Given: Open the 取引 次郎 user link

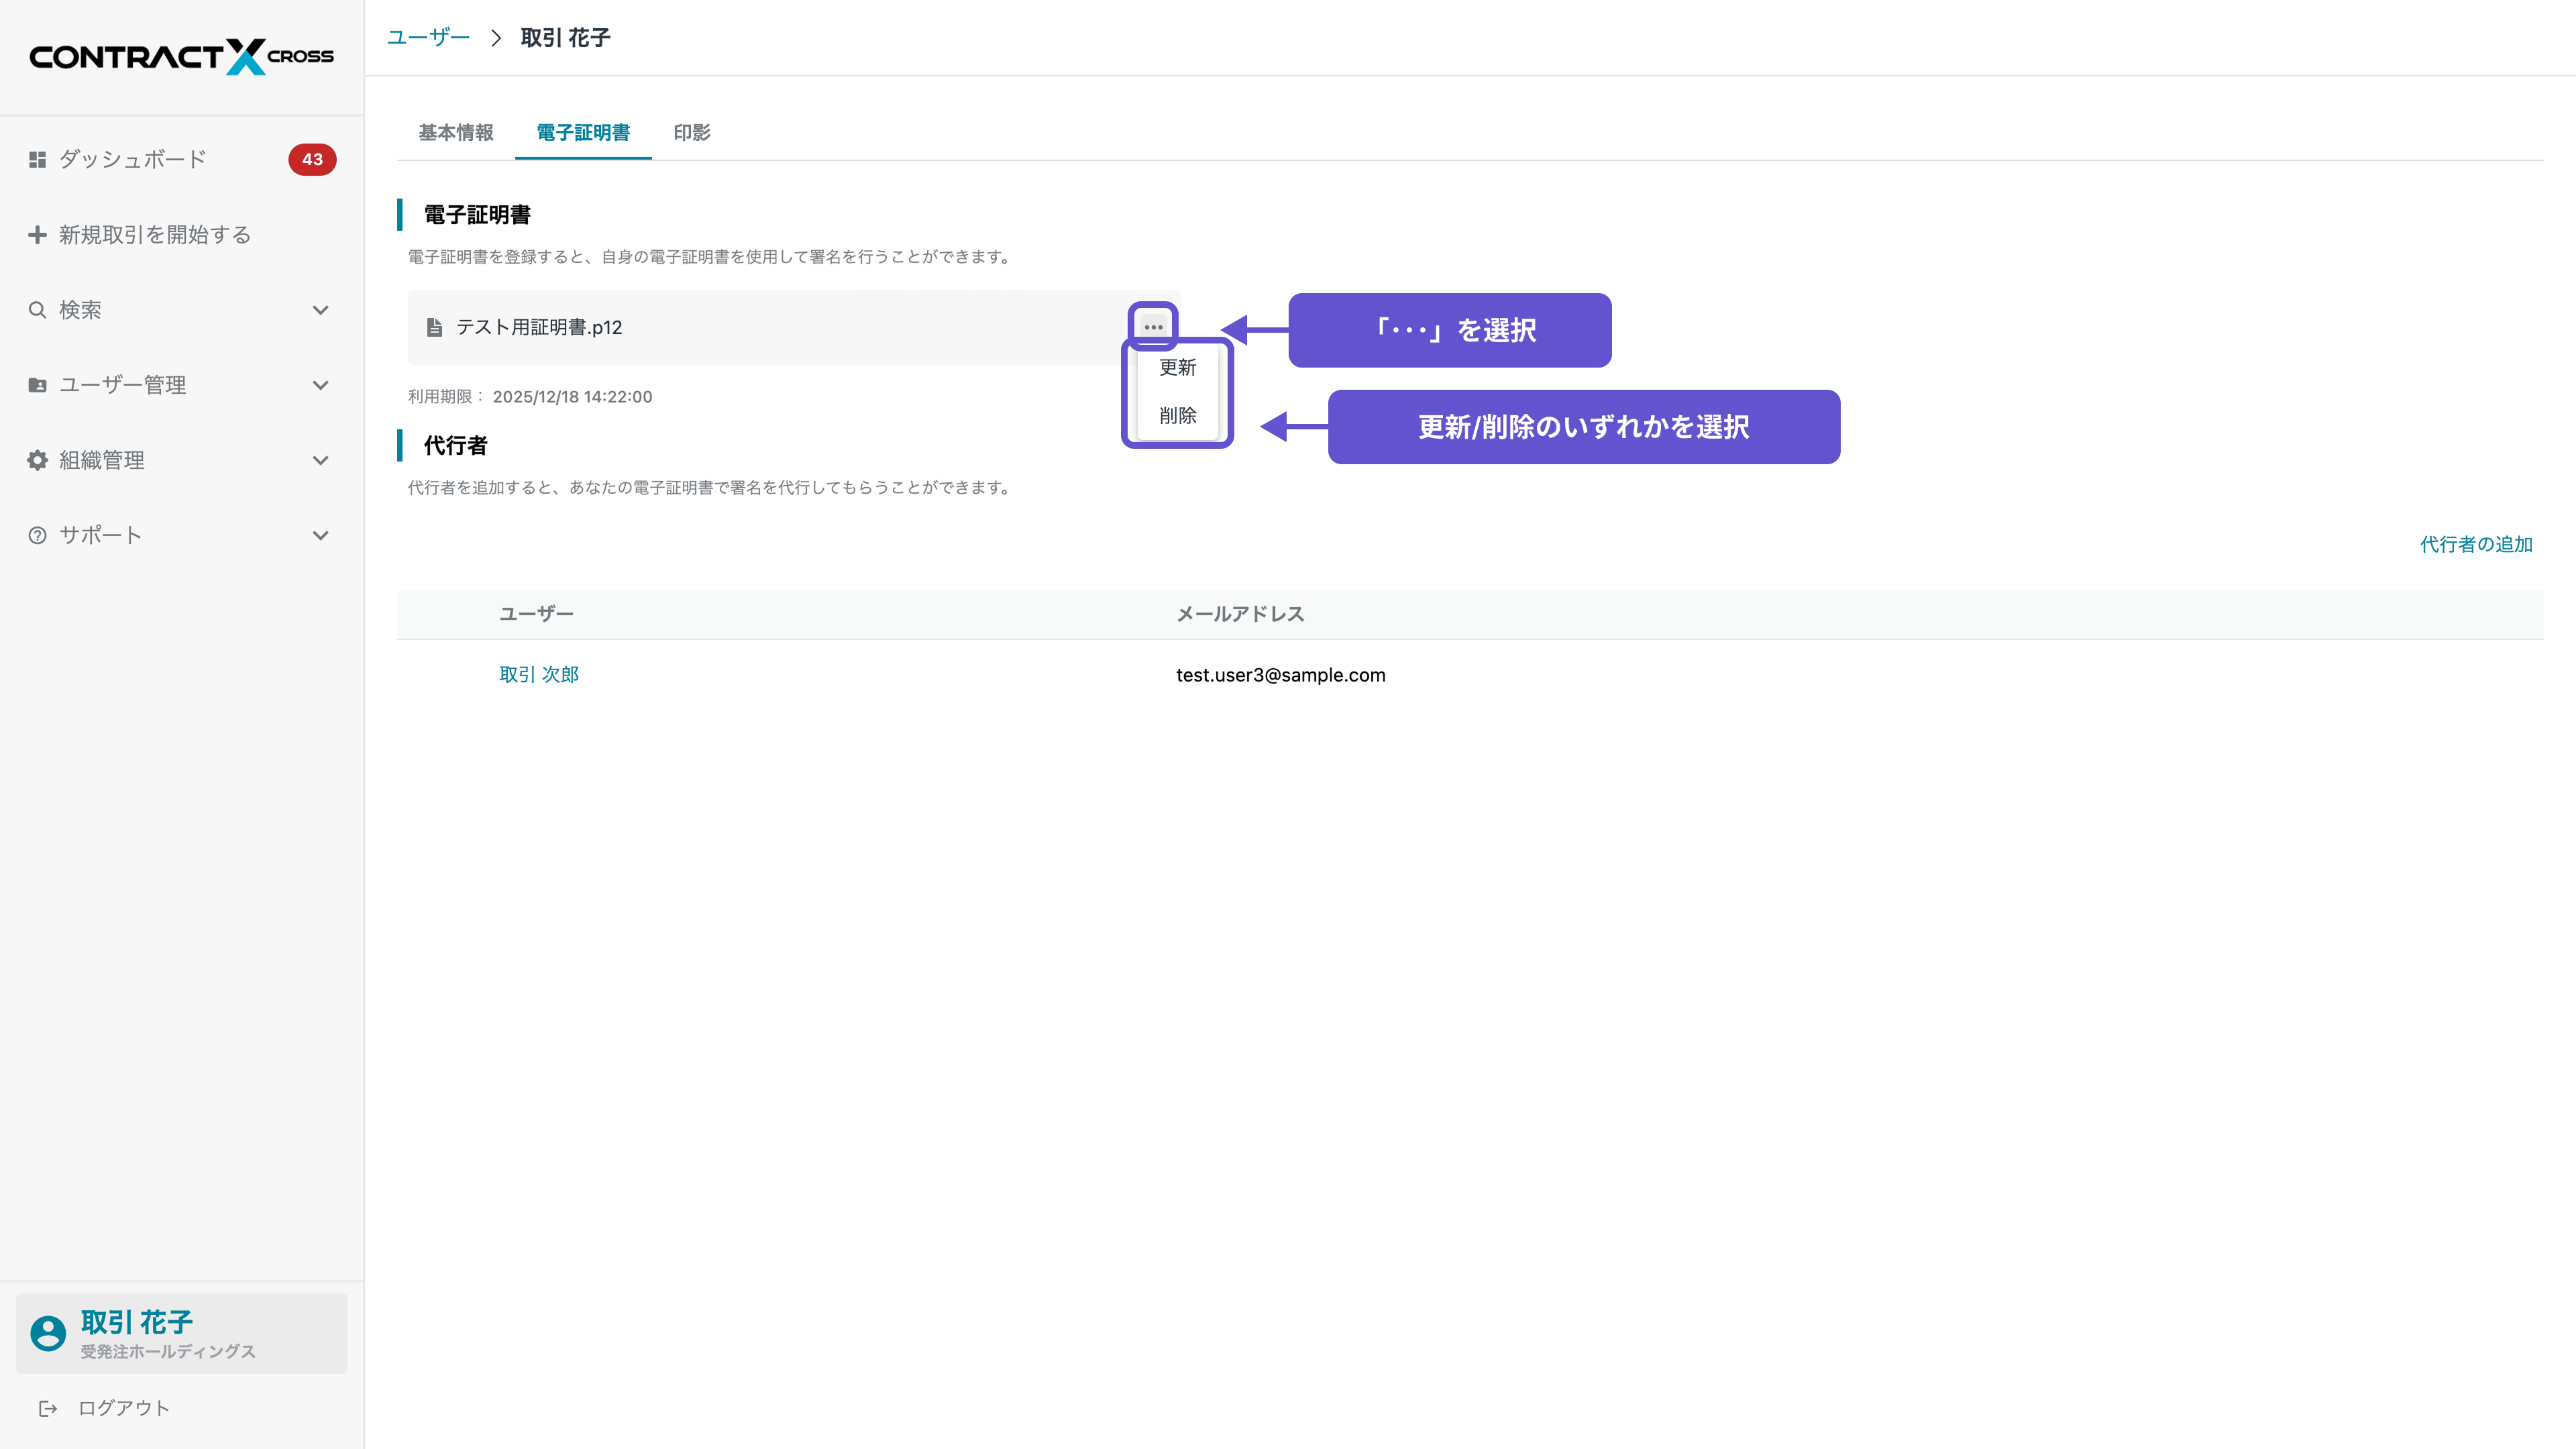Looking at the screenshot, I should pos(539,675).
